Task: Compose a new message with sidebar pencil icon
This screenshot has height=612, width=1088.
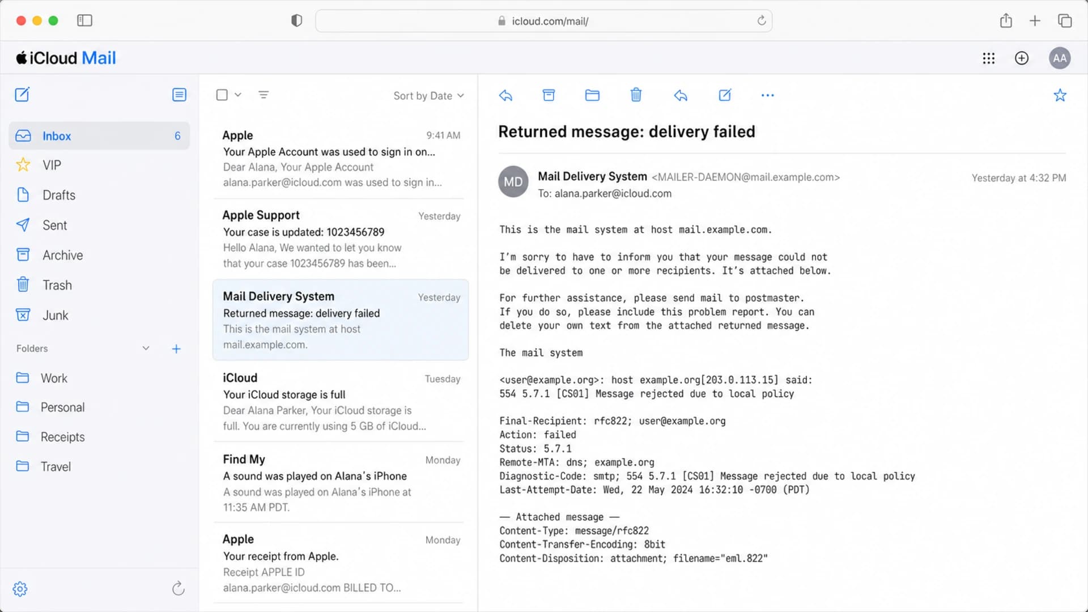Action: tap(22, 95)
